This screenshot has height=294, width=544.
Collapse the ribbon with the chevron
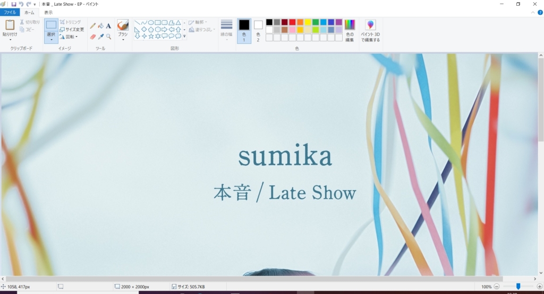tap(533, 13)
